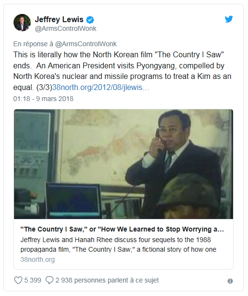248x296 pixels.
Task: Click the tweet text starting "This is literally"
Action: tap(122, 71)
